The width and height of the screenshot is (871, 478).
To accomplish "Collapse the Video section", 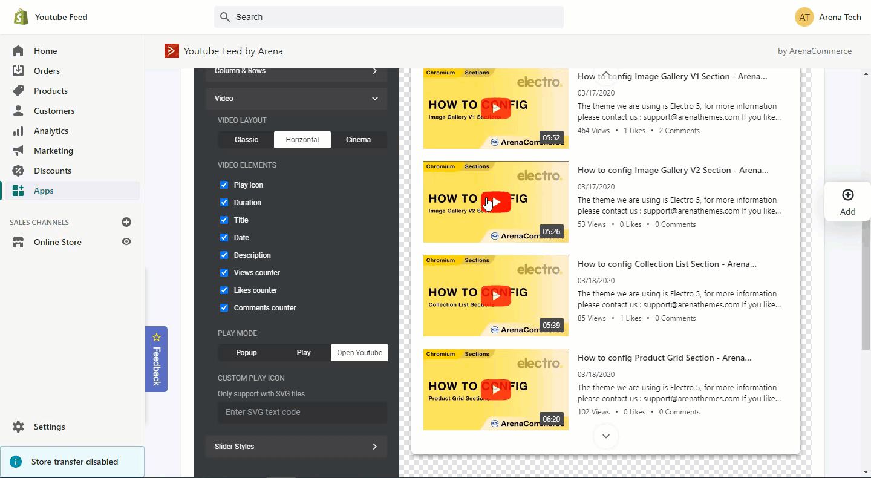I will tap(296, 98).
